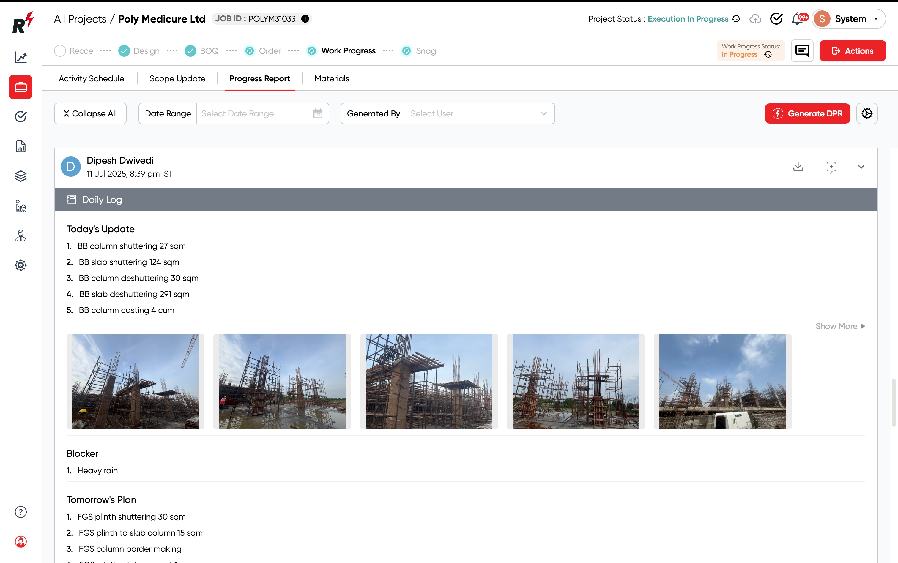Click the cloud upload icon in the header
The height and width of the screenshot is (563, 898).
coord(756,19)
